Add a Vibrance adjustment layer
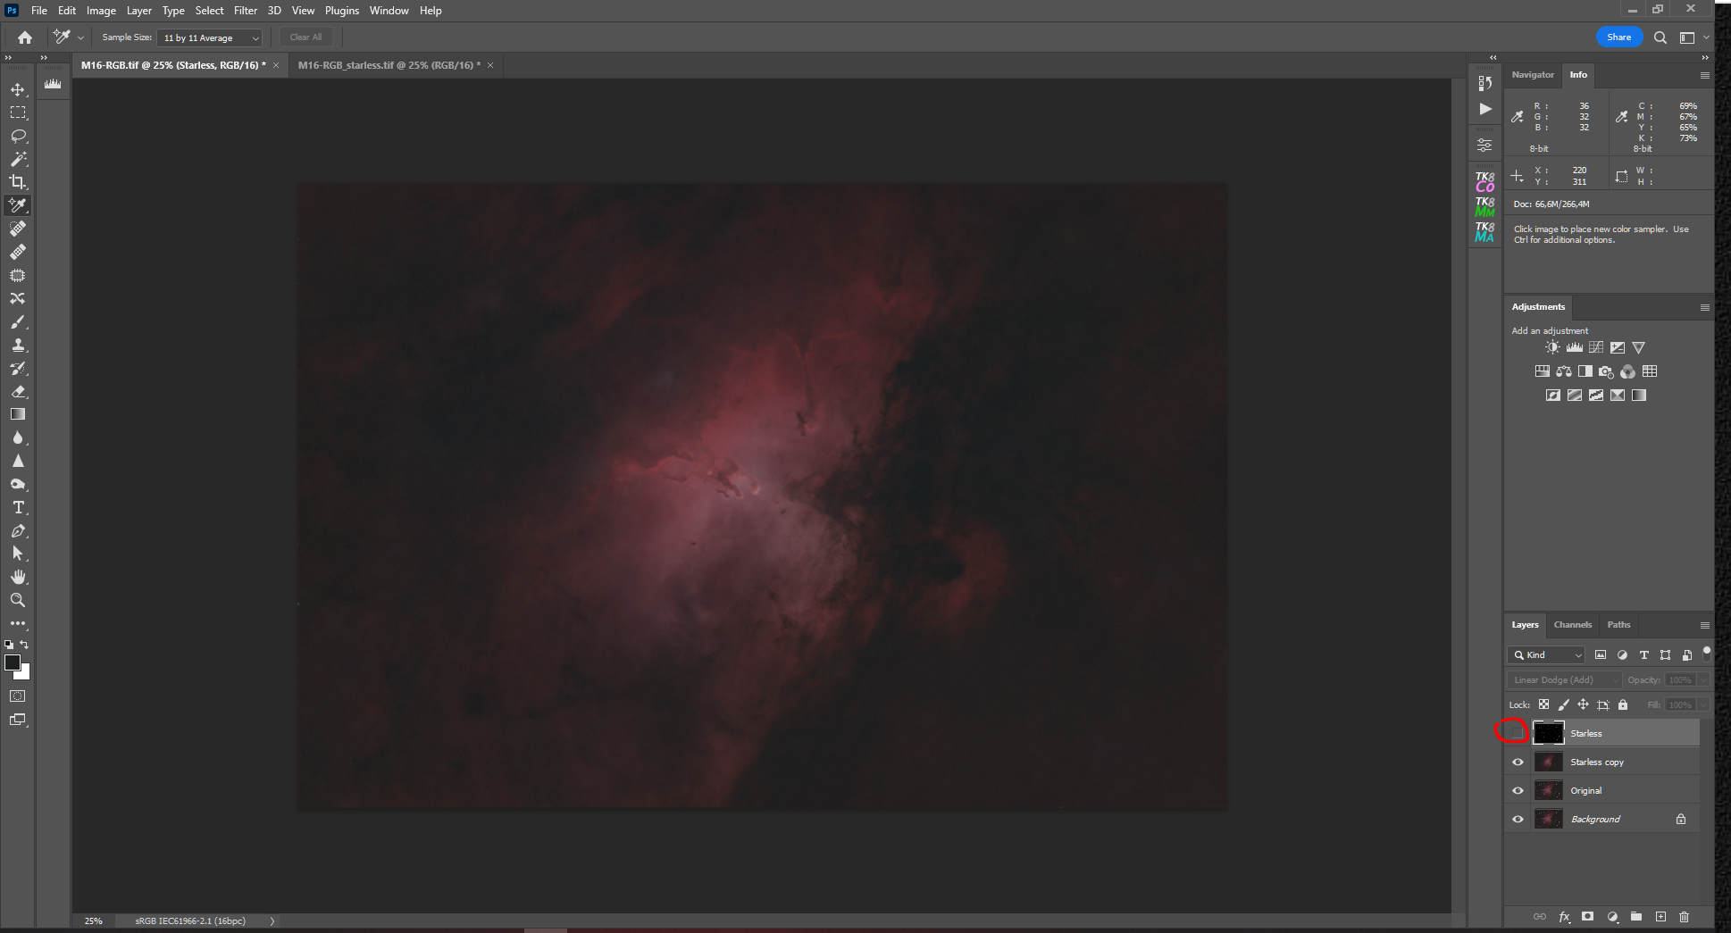The width and height of the screenshot is (1731, 933). 1638,347
